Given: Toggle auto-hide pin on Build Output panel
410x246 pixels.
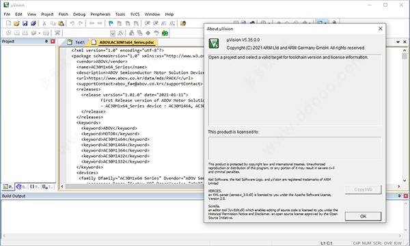Looking at the screenshot, I should [x=399, y=196].
